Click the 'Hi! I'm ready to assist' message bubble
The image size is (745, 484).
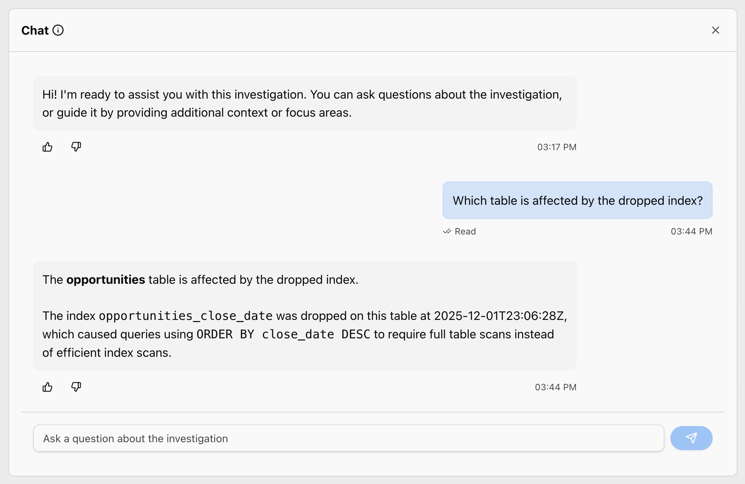(x=304, y=103)
